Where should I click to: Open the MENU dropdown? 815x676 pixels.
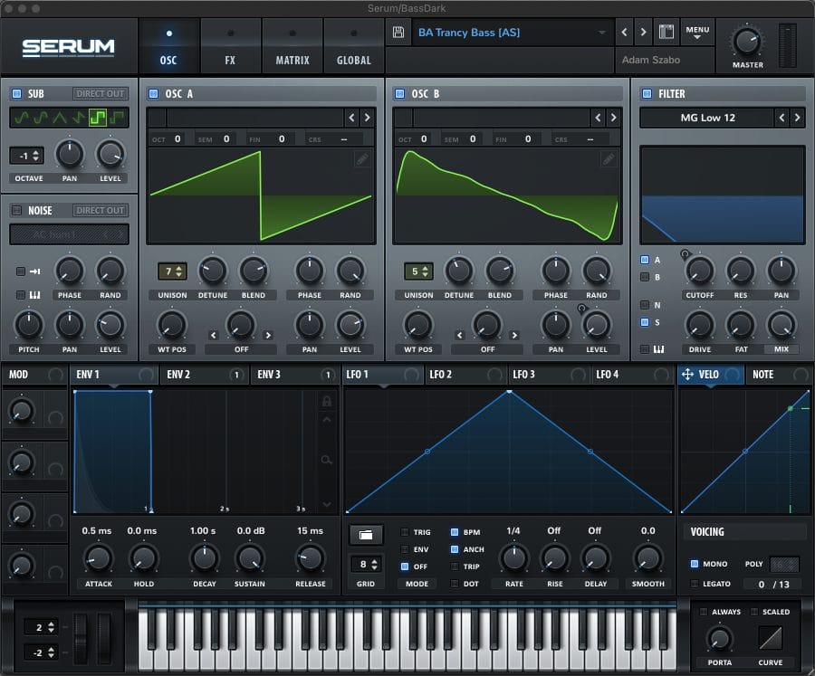pyautogui.click(x=697, y=33)
